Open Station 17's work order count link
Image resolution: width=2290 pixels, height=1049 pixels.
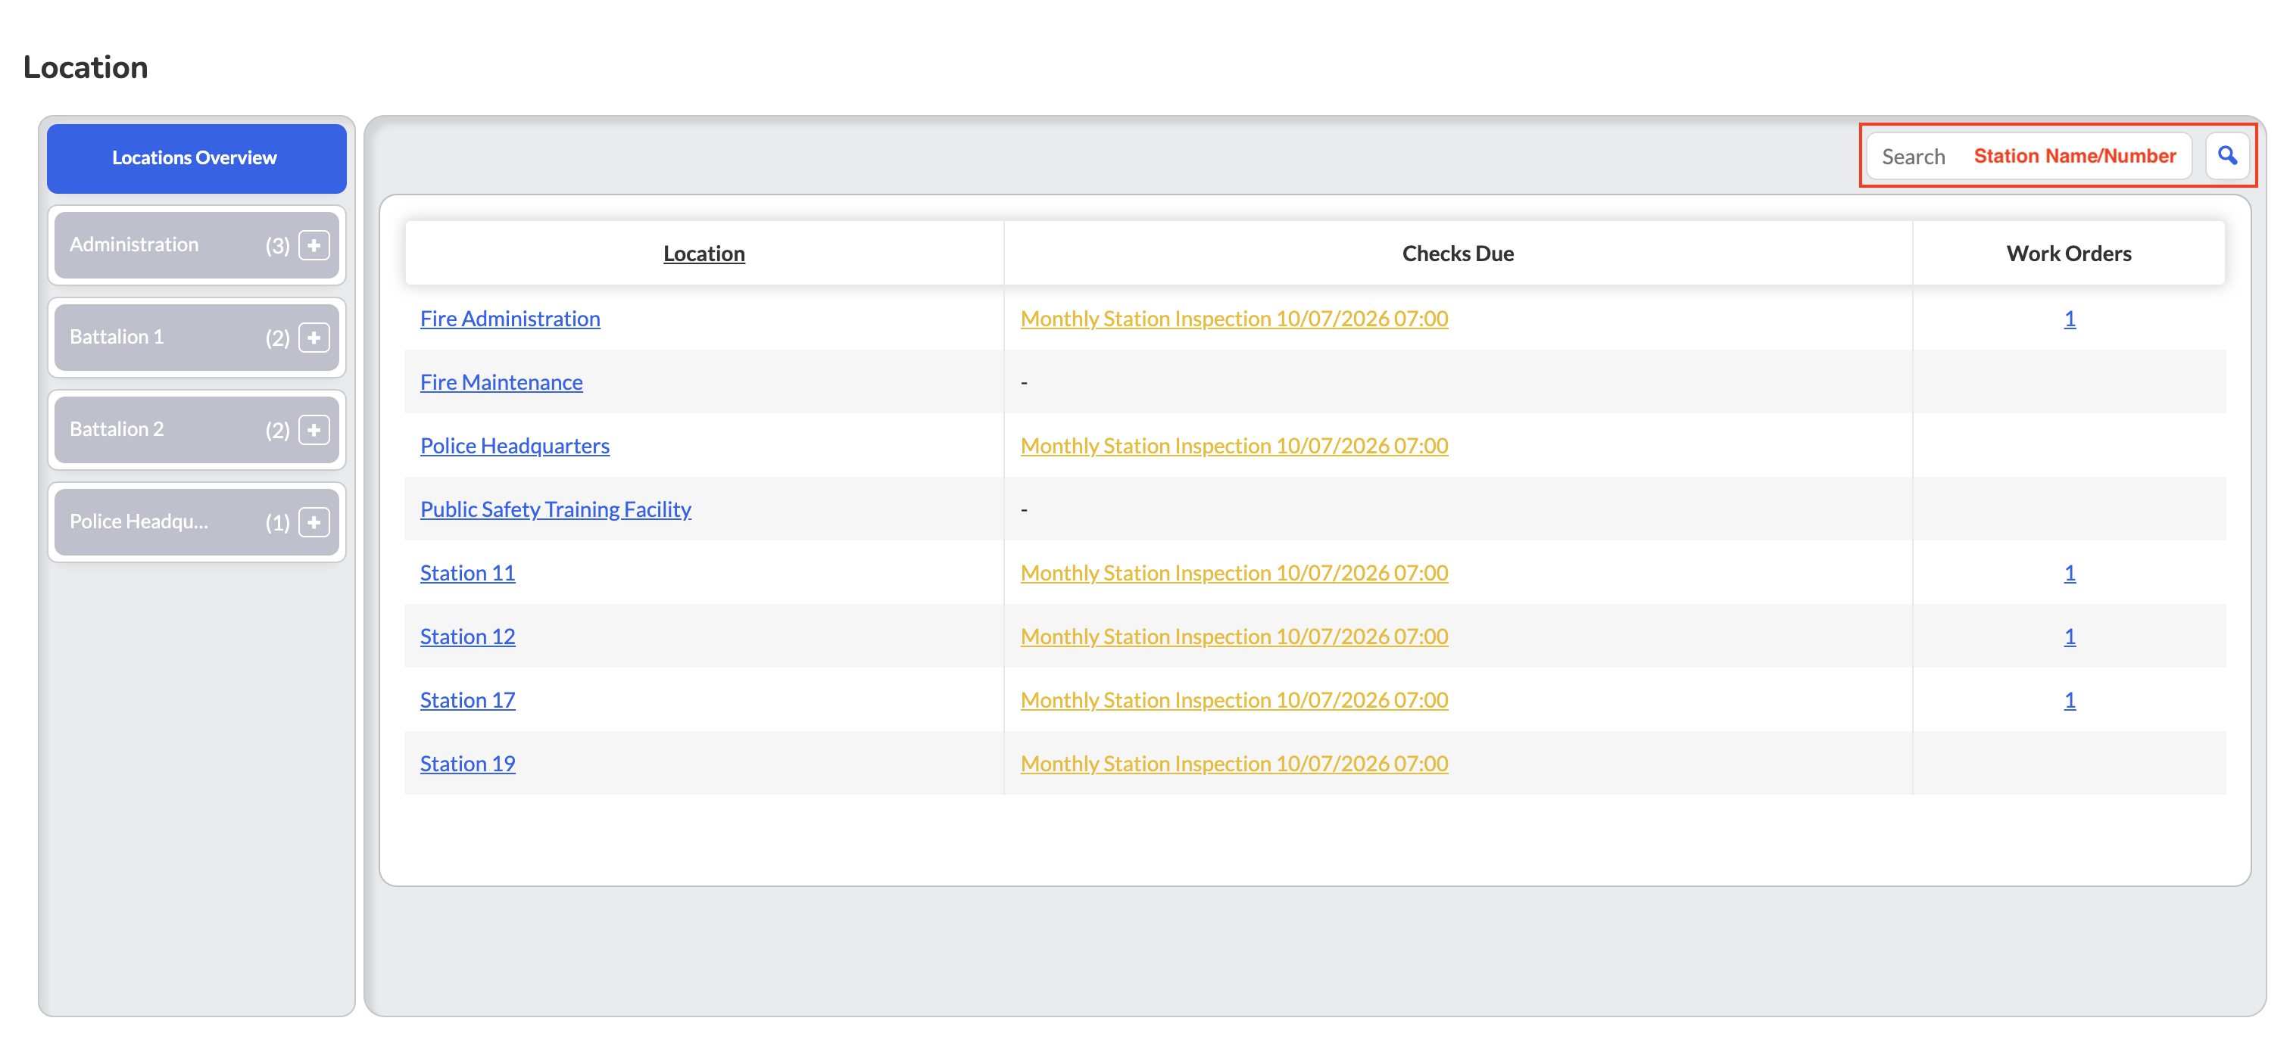tap(2070, 700)
